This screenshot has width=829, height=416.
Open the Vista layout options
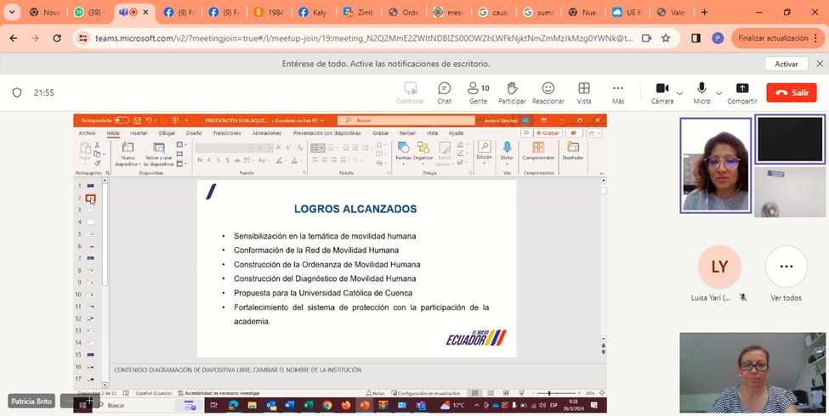pyautogui.click(x=584, y=89)
